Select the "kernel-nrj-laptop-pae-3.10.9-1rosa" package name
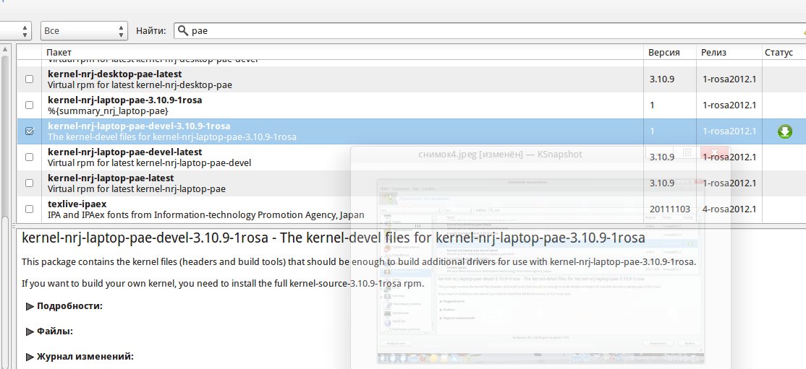This screenshot has height=369, width=806. pos(125,100)
